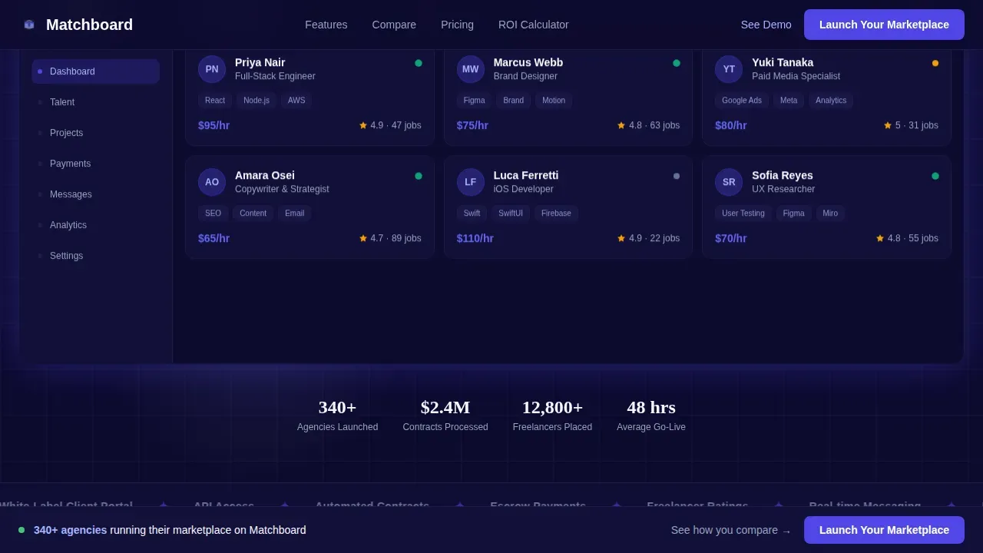Click the 12,800+ Freelancers Placed stat
This screenshot has width=983, height=553.
click(x=552, y=415)
